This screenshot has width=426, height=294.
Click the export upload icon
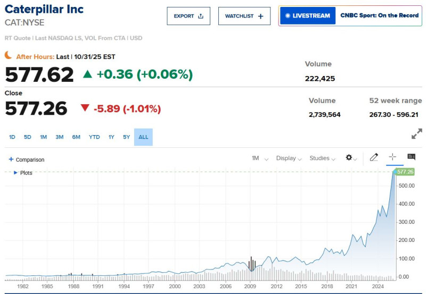[201, 16]
